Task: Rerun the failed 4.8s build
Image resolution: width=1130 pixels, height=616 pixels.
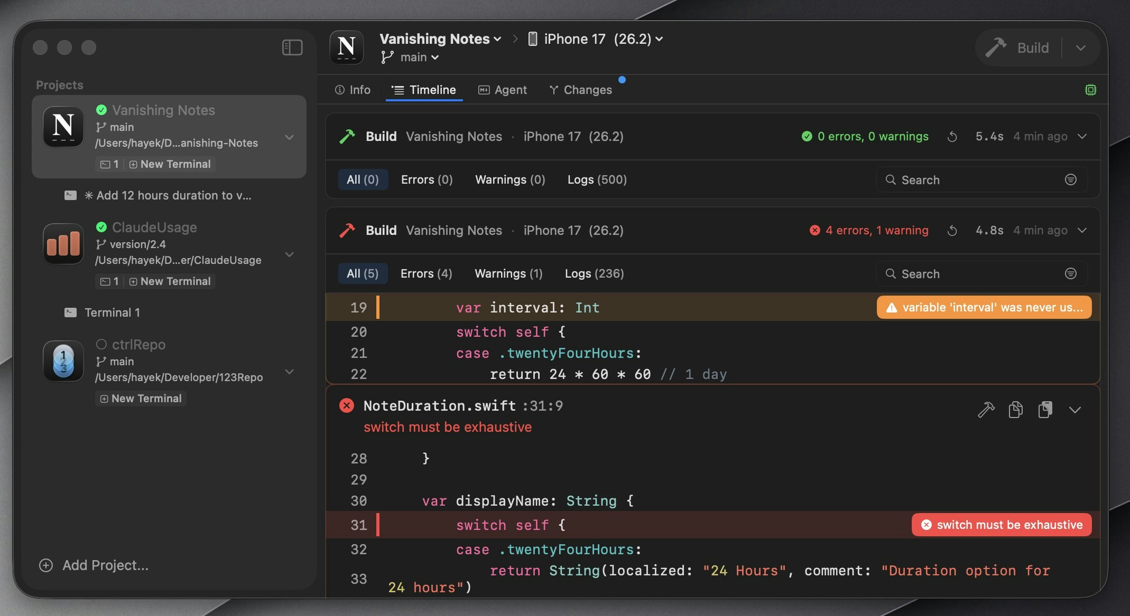Action: [x=952, y=231]
